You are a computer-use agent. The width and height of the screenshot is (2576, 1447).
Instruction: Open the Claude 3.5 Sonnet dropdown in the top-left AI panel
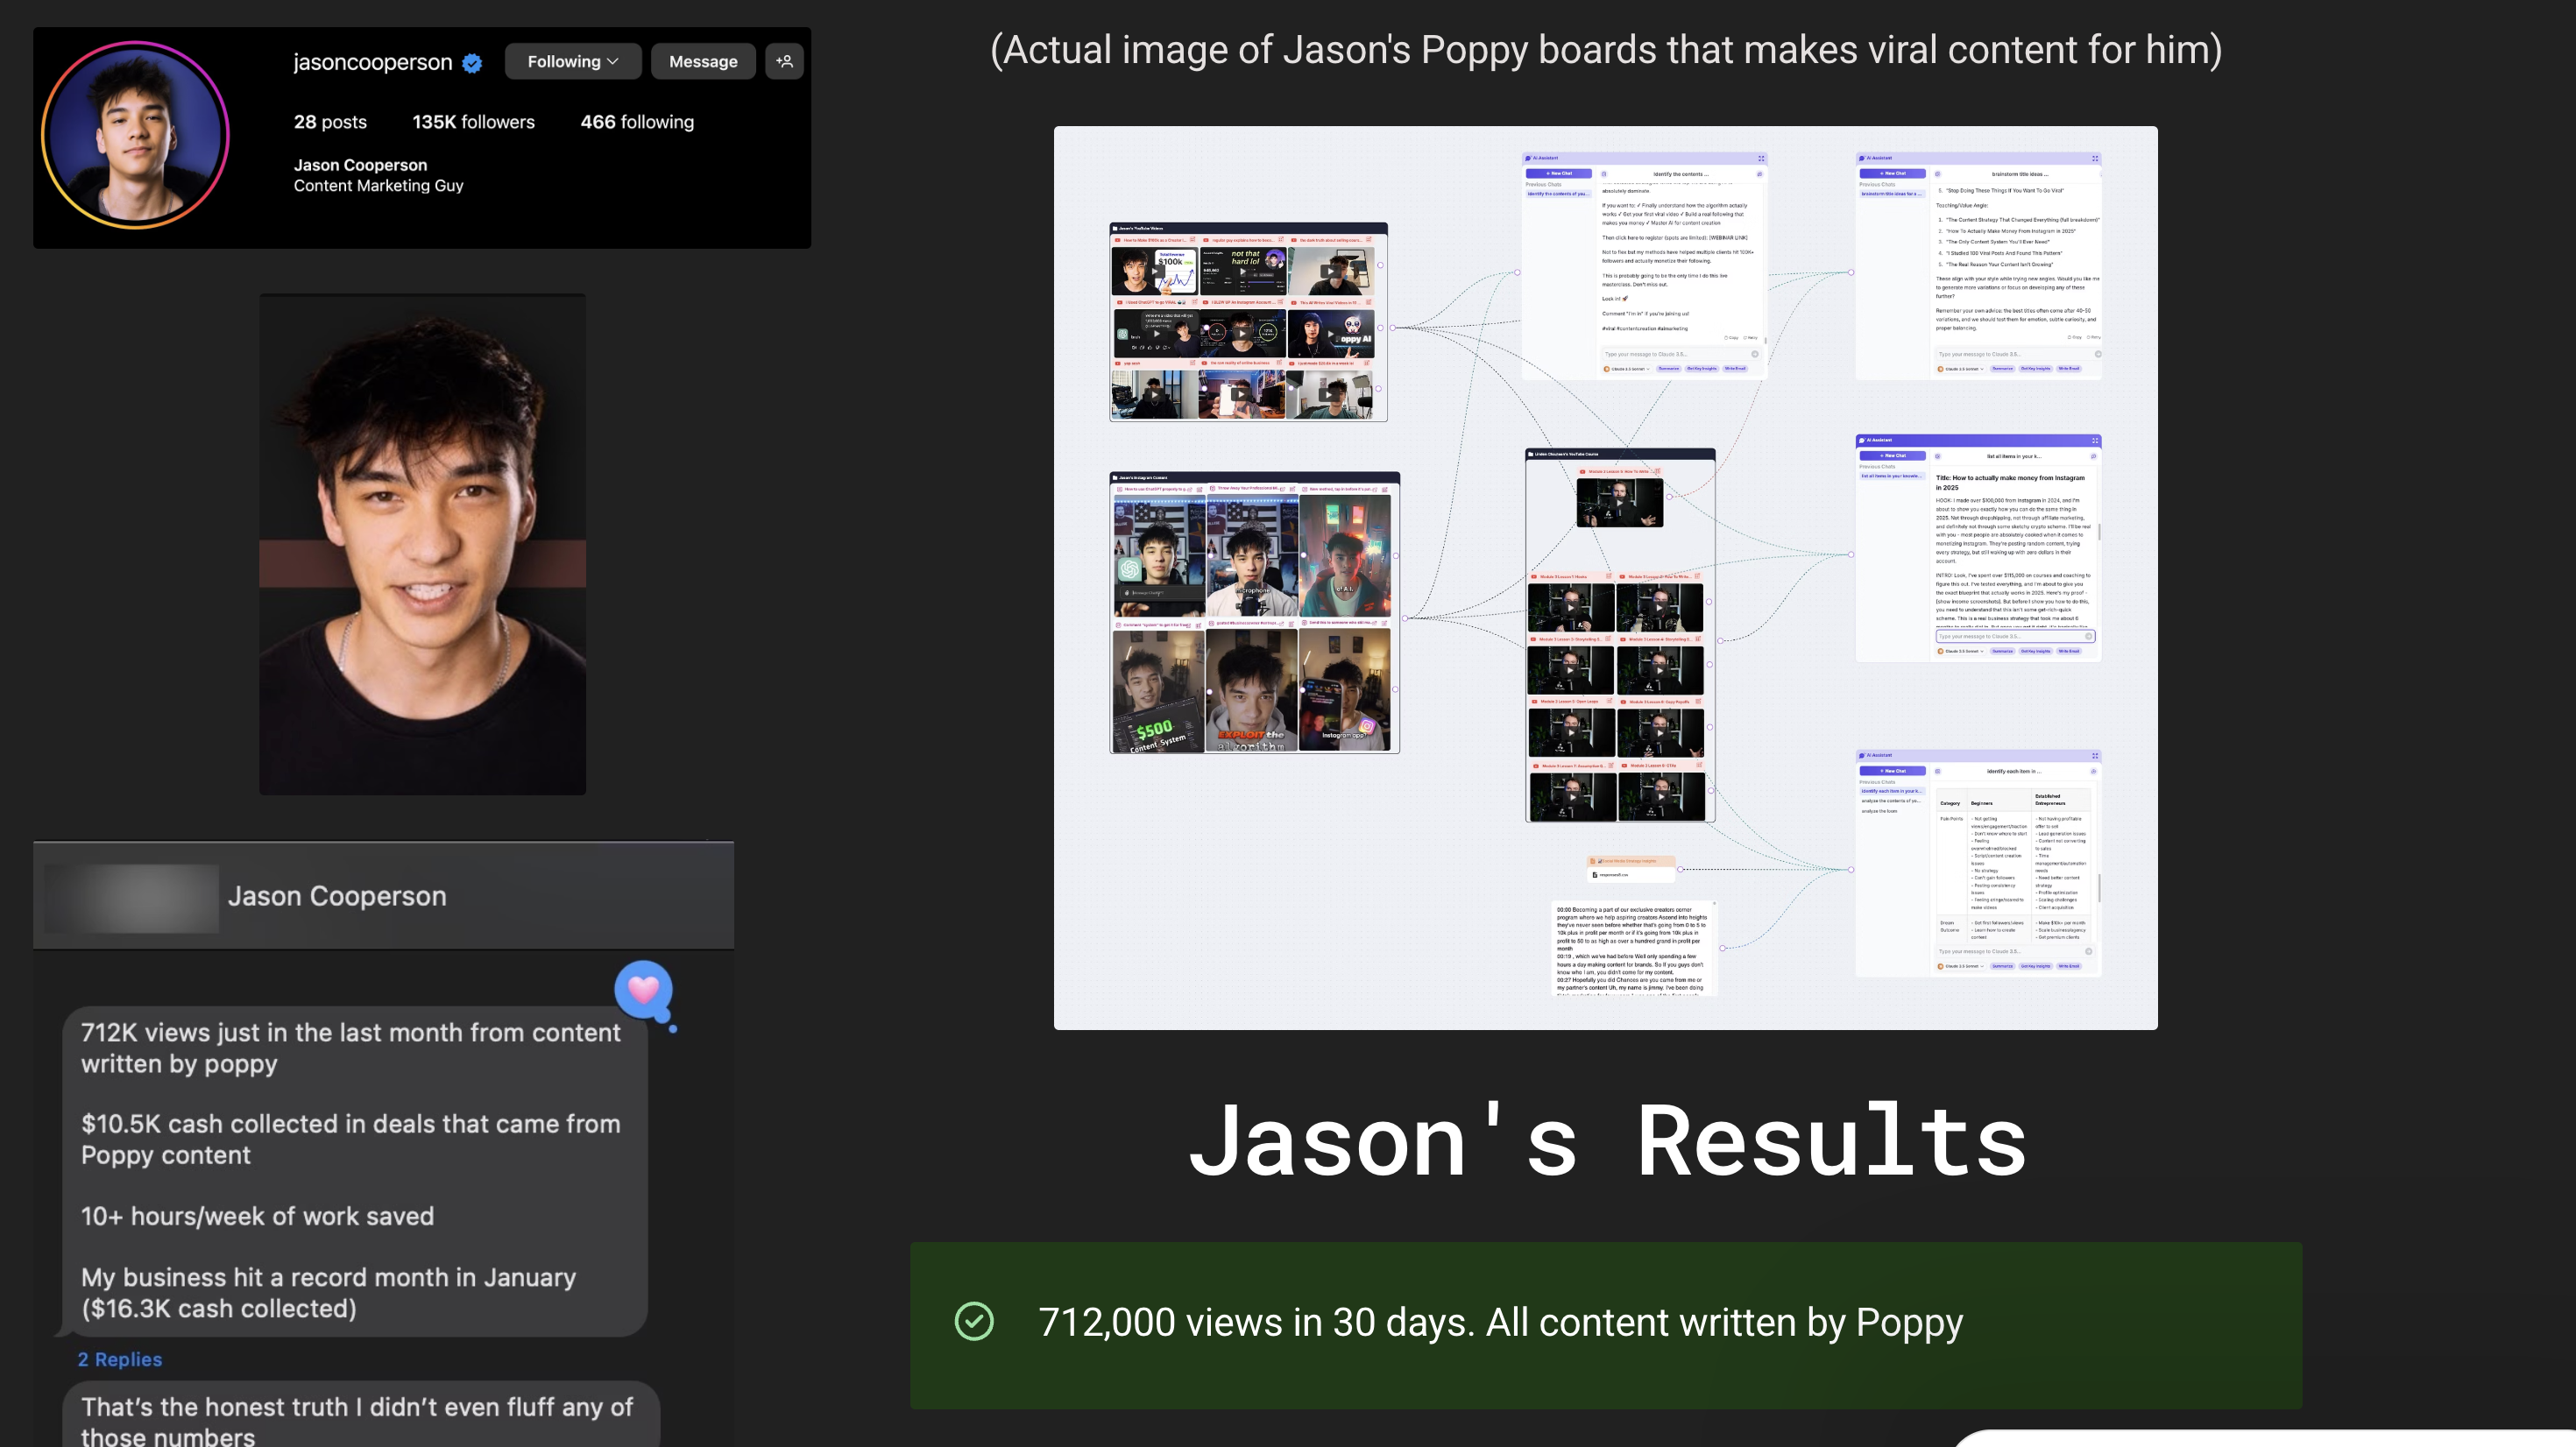1627,369
